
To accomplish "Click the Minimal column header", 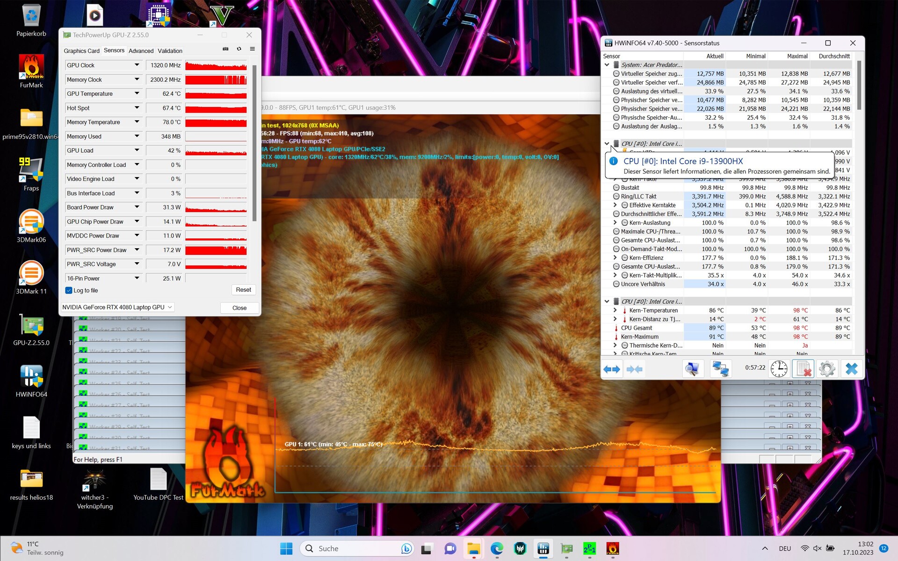I will [x=746, y=56].
